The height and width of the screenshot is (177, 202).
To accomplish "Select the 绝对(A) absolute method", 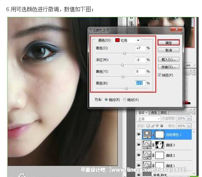I will click(x=124, y=100).
